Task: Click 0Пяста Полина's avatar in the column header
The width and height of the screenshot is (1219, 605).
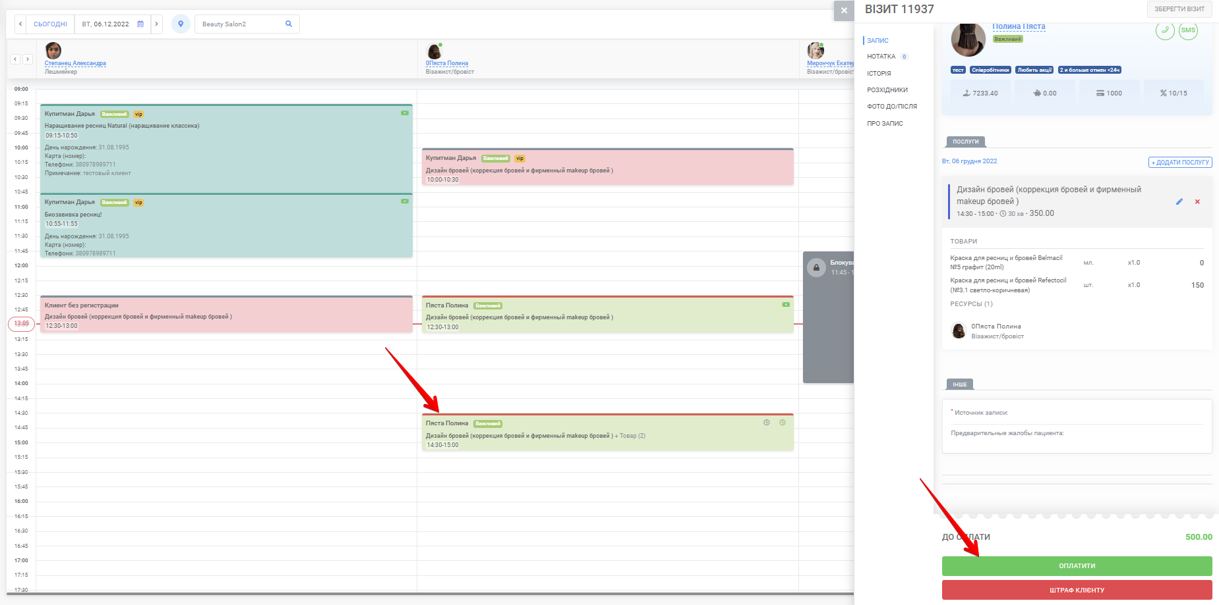Action: click(434, 51)
